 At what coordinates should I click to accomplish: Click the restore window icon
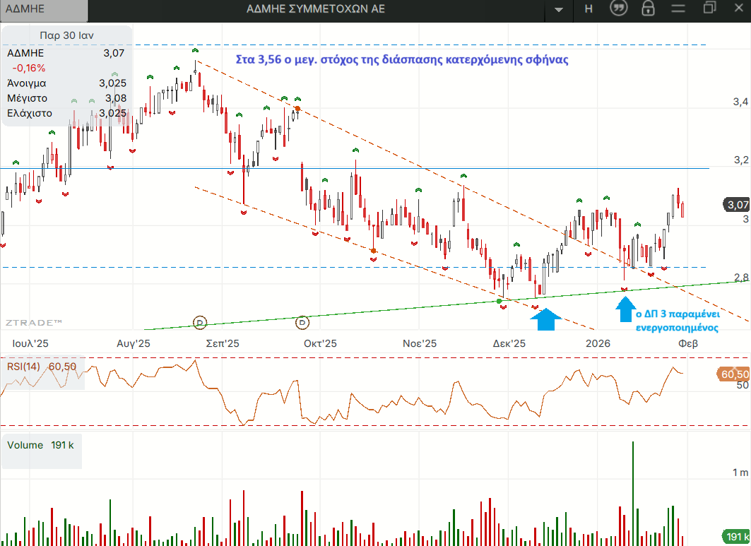709,8
